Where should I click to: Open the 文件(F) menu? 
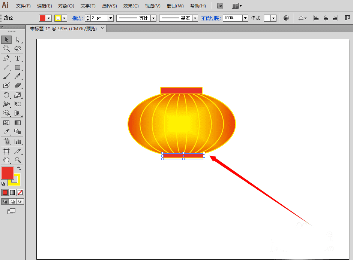(23, 6)
